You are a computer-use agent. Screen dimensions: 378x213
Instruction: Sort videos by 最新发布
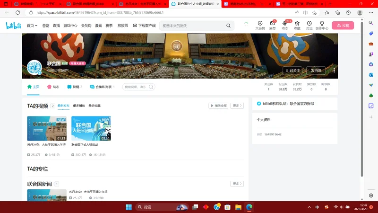coord(63,106)
